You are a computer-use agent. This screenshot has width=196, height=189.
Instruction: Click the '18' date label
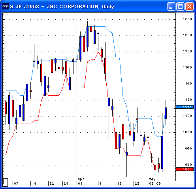click(119, 183)
